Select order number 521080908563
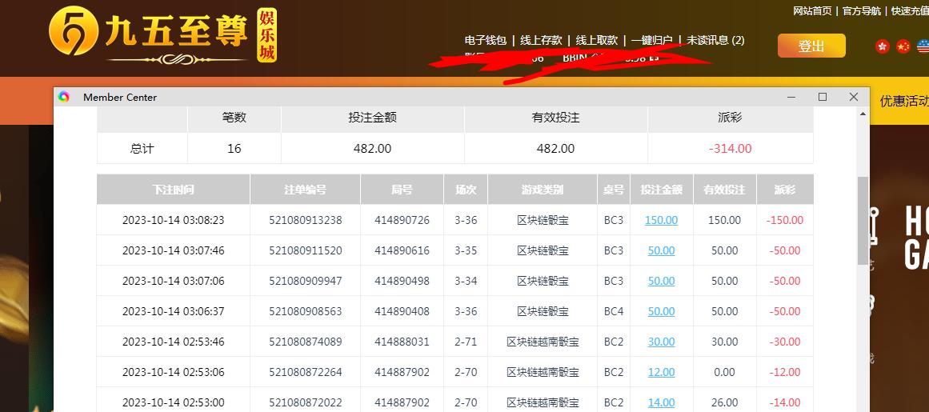The width and height of the screenshot is (929, 412). [305, 311]
